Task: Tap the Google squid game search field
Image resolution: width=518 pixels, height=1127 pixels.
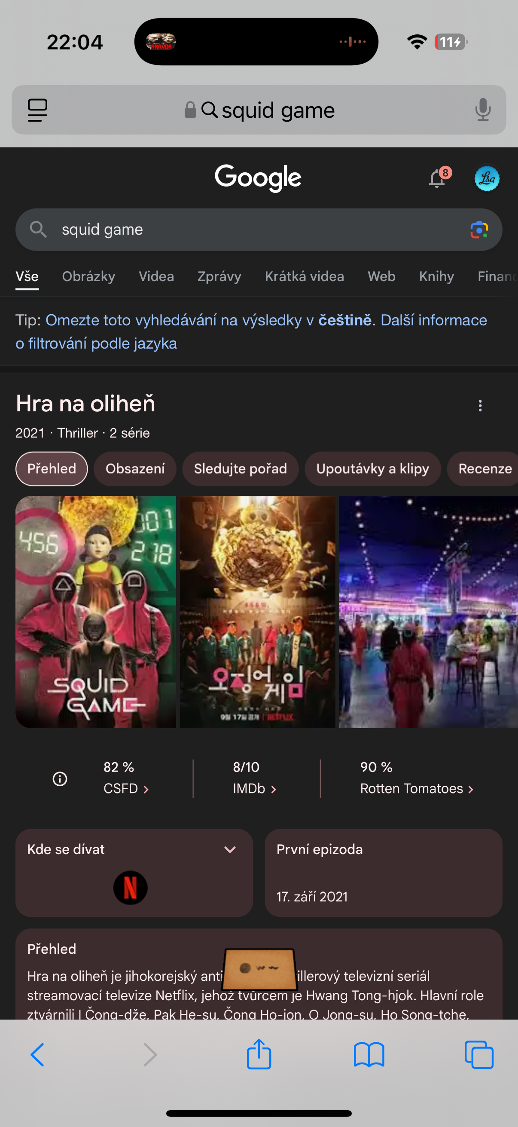Action: point(259,230)
